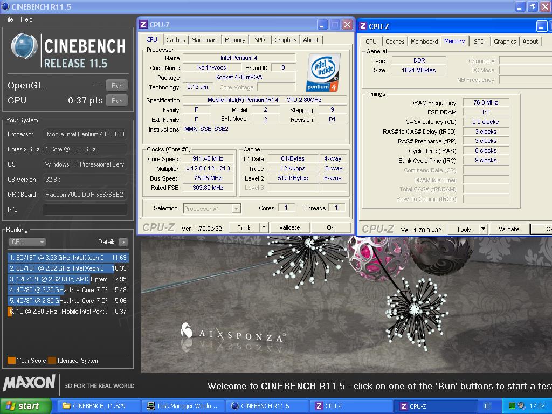Switch to CINEBENCH R11.5 taskbar item
The height and width of the screenshot is (414, 552).
pyautogui.click(x=267, y=406)
